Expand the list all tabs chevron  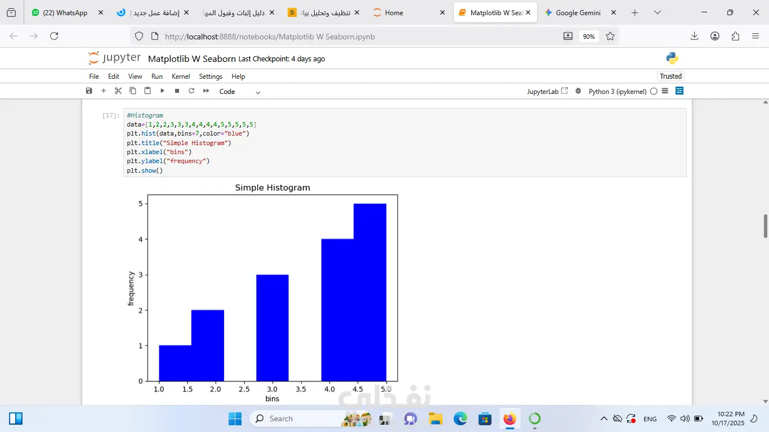click(x=658, y=12)
